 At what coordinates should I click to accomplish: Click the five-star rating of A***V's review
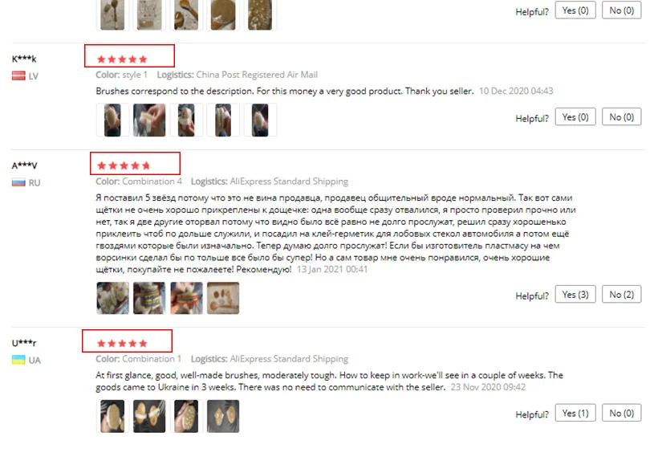[x=124, y=165]
